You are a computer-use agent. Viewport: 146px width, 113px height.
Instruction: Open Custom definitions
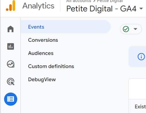point(51,66)
